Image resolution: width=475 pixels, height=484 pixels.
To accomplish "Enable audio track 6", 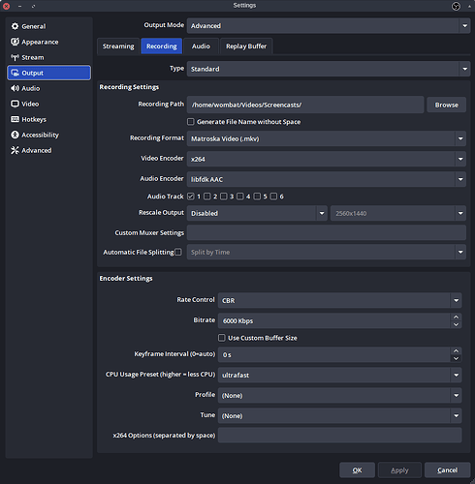I will pos(273,197).
